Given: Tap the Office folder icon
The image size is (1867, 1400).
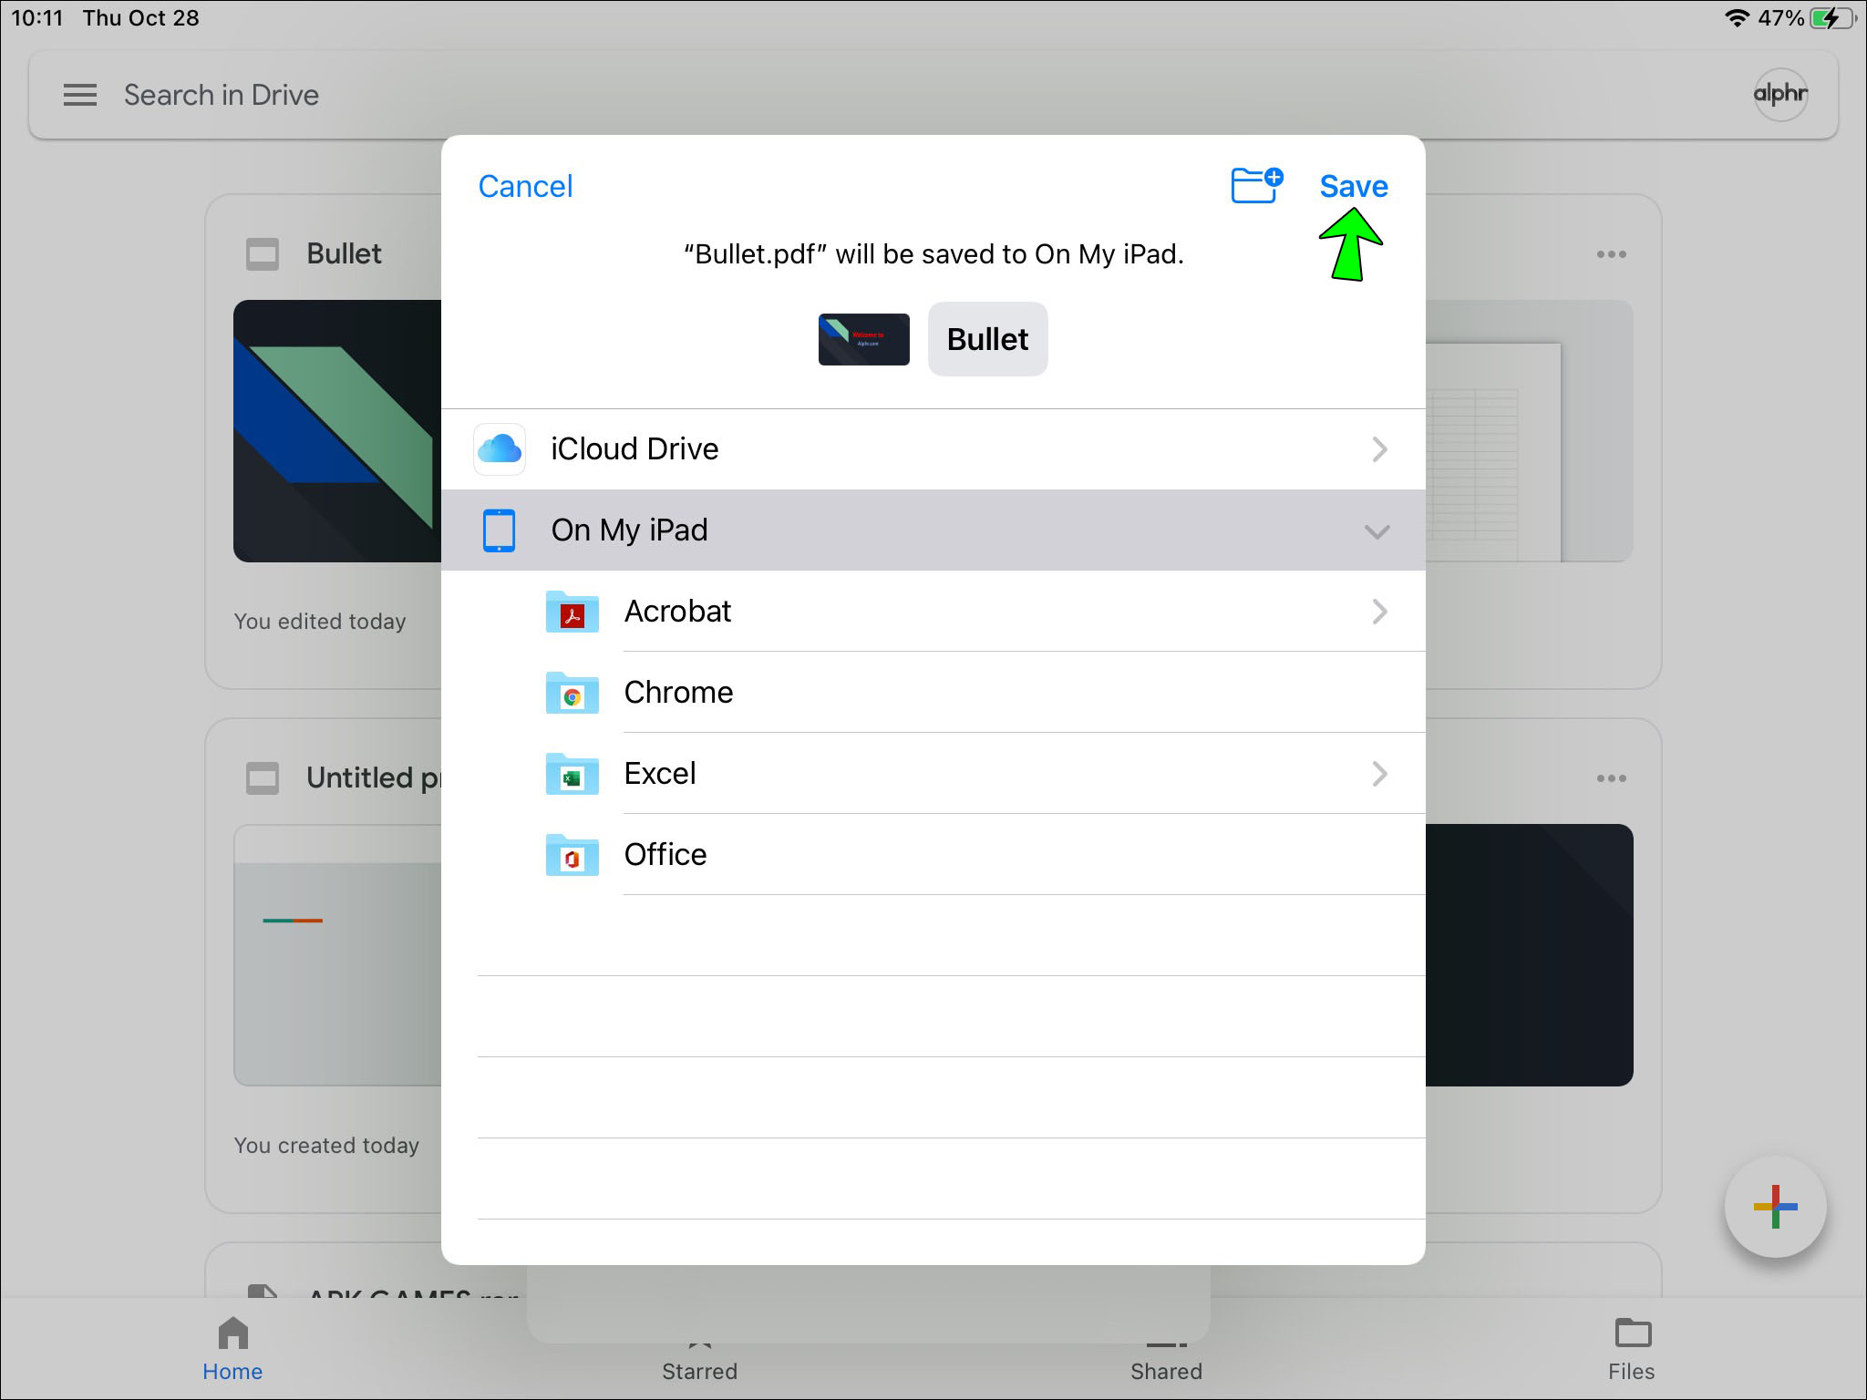Looking at the screenshot, I should pyautogui.click(x=572, y=856).
